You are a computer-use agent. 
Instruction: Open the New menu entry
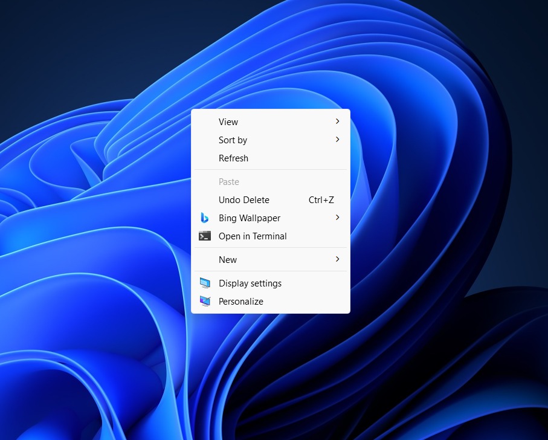(271, 260)
